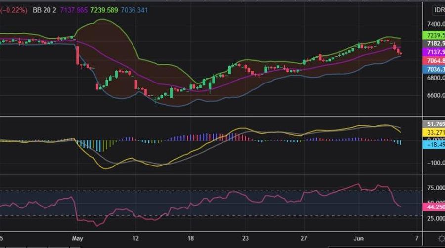Click the Jun label on time axis
Image resolution: width=445 pixels, height=248 pixels.
pos(358,238)
